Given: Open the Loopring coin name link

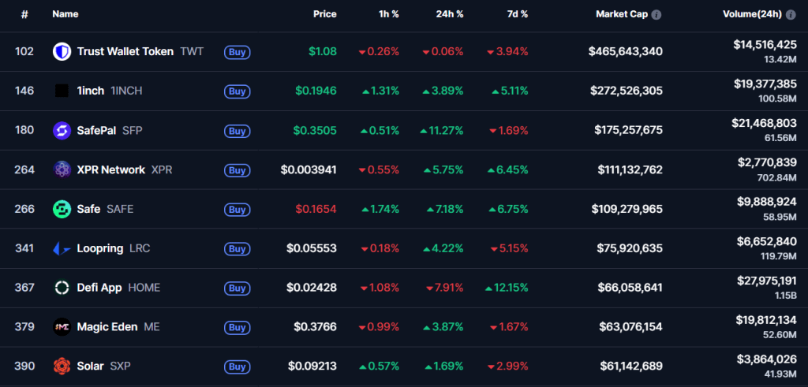Looking at the screenshot, I should tap(100, 248).
